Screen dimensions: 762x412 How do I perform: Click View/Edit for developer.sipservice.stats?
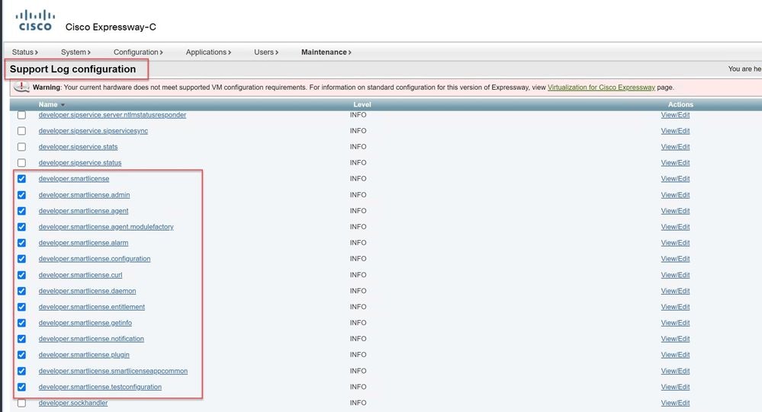click(675, 146)
